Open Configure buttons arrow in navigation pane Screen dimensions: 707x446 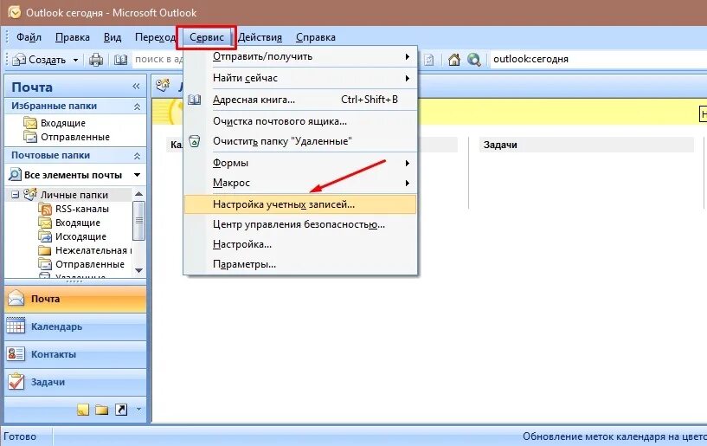(138, 410)
